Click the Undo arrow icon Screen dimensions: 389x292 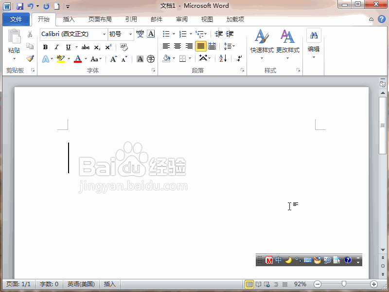click(x=31, y=6)
